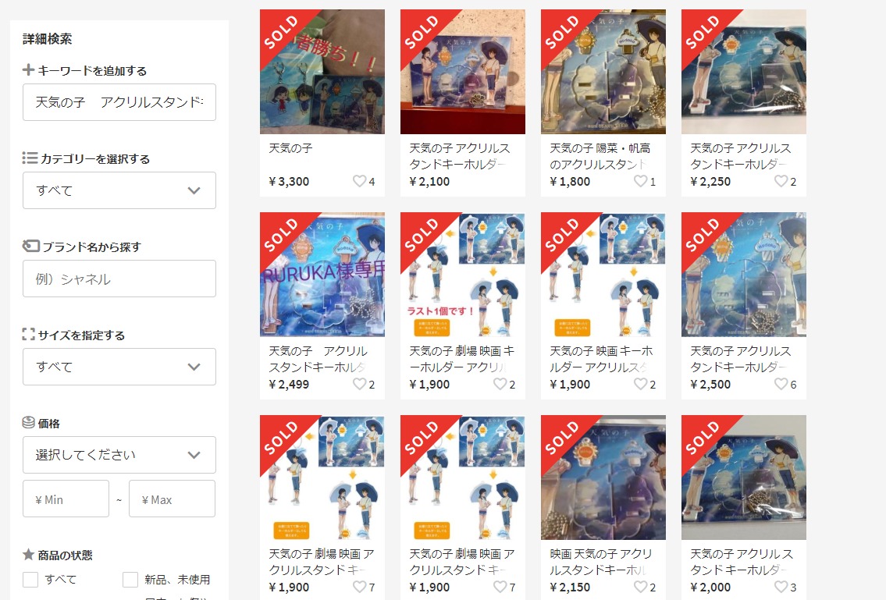Tap the heart on the ¥2,499 listing
The width and height of the screenshot is (886, 600).
tap(359, 384)
